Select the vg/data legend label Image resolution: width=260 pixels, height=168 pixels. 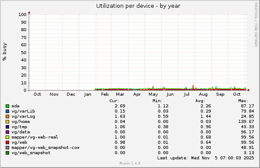(20, 132)
